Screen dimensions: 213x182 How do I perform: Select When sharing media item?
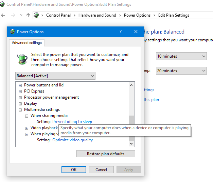point(49,116)
